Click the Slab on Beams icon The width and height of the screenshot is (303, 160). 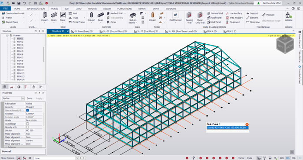[x=133, y=18]
